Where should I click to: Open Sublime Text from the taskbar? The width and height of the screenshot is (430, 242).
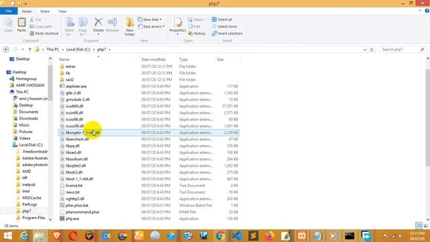tap(253, 236)
